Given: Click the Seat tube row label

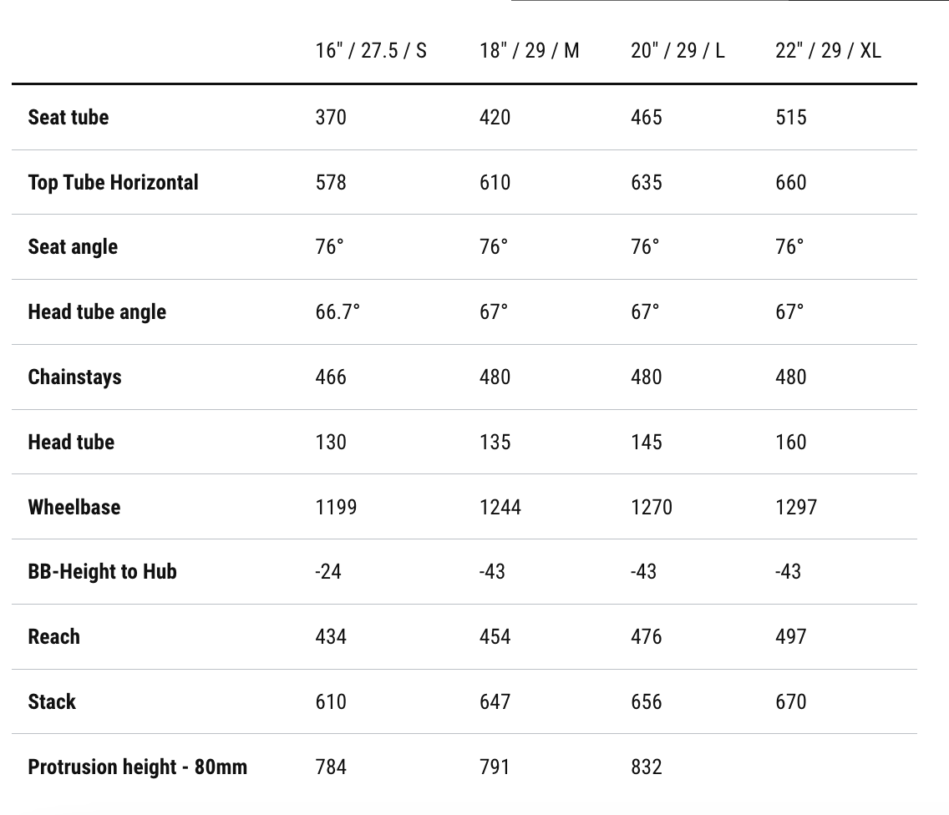Looking at the screenshot, I should tap(69, 117).
